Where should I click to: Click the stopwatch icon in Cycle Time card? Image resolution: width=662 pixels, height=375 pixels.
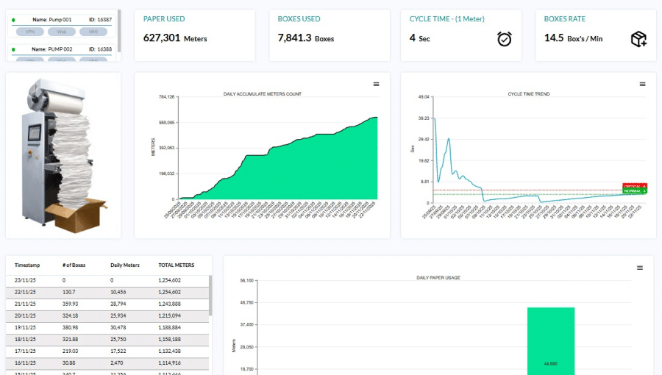point(504,39)
